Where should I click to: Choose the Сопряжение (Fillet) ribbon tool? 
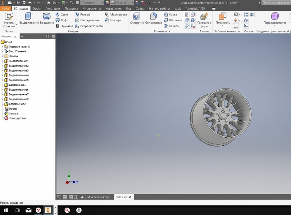(153, 19)
